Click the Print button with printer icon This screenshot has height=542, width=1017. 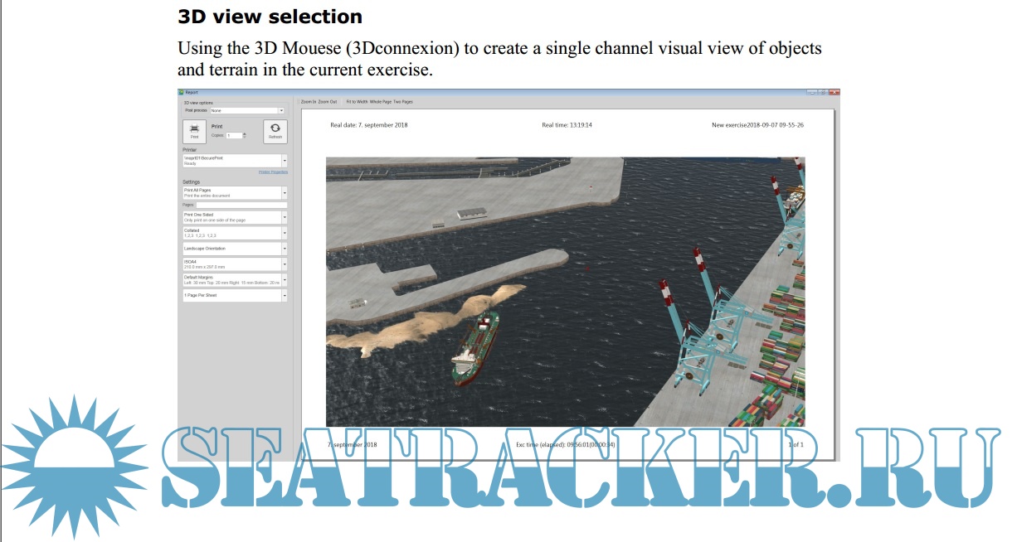(x=194, y=132)
